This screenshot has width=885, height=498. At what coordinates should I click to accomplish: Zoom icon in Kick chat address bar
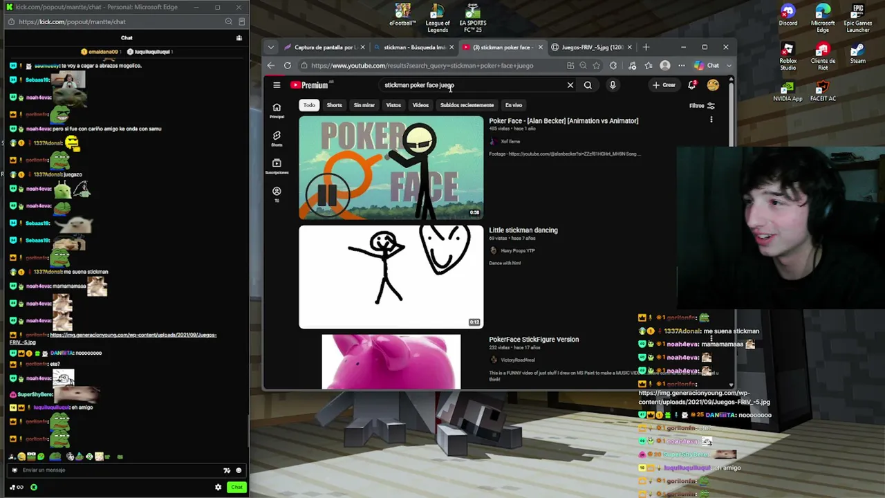coord(228,21)
